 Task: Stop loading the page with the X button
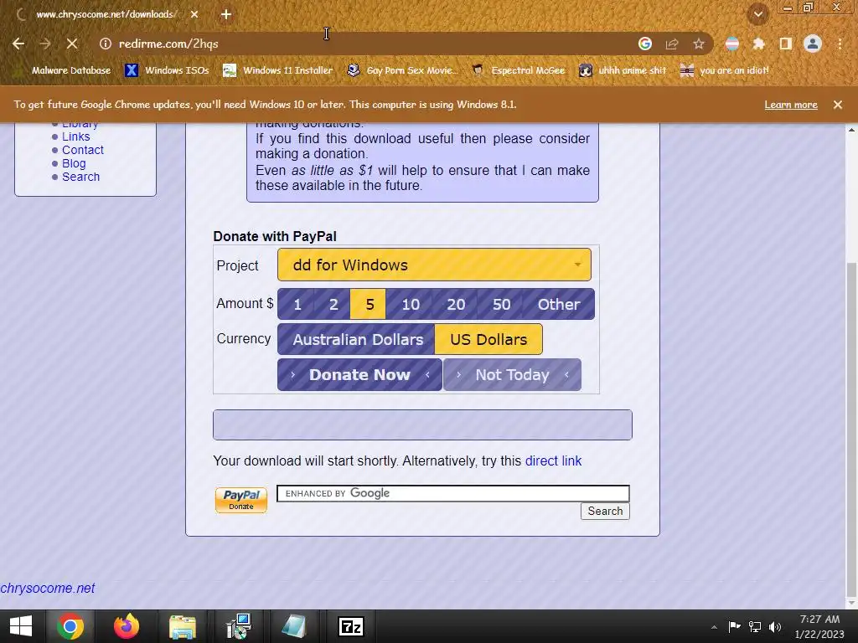click(72, 44)
